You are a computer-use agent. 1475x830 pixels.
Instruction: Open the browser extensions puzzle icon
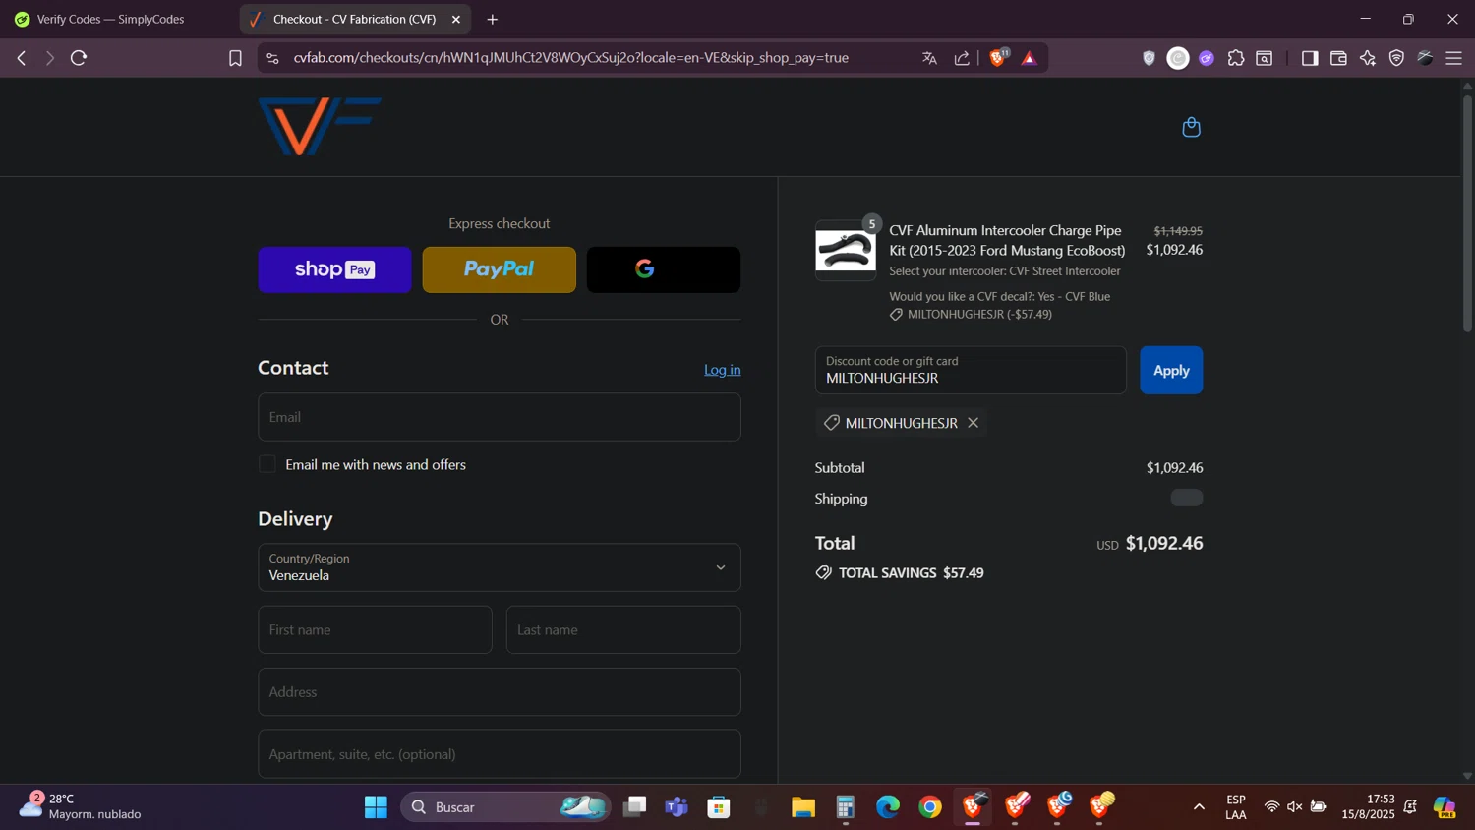point(1236,58)
